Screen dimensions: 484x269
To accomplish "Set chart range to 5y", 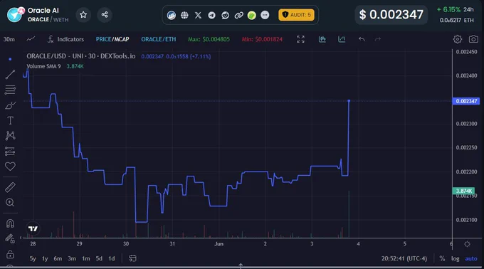I will (33, 258).
